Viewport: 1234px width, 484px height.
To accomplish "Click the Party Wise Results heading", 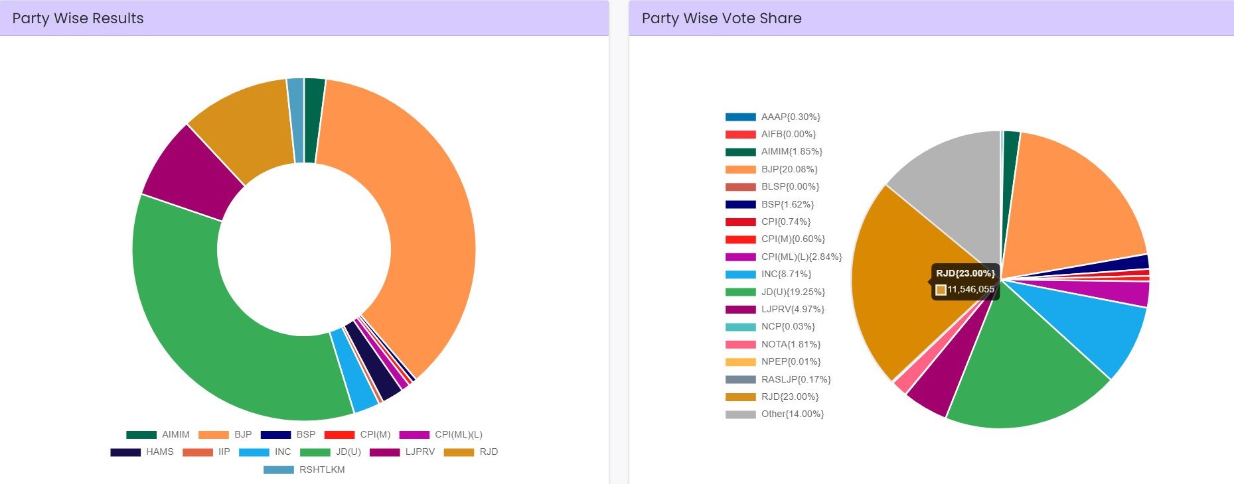I will (x=78, y=19).
